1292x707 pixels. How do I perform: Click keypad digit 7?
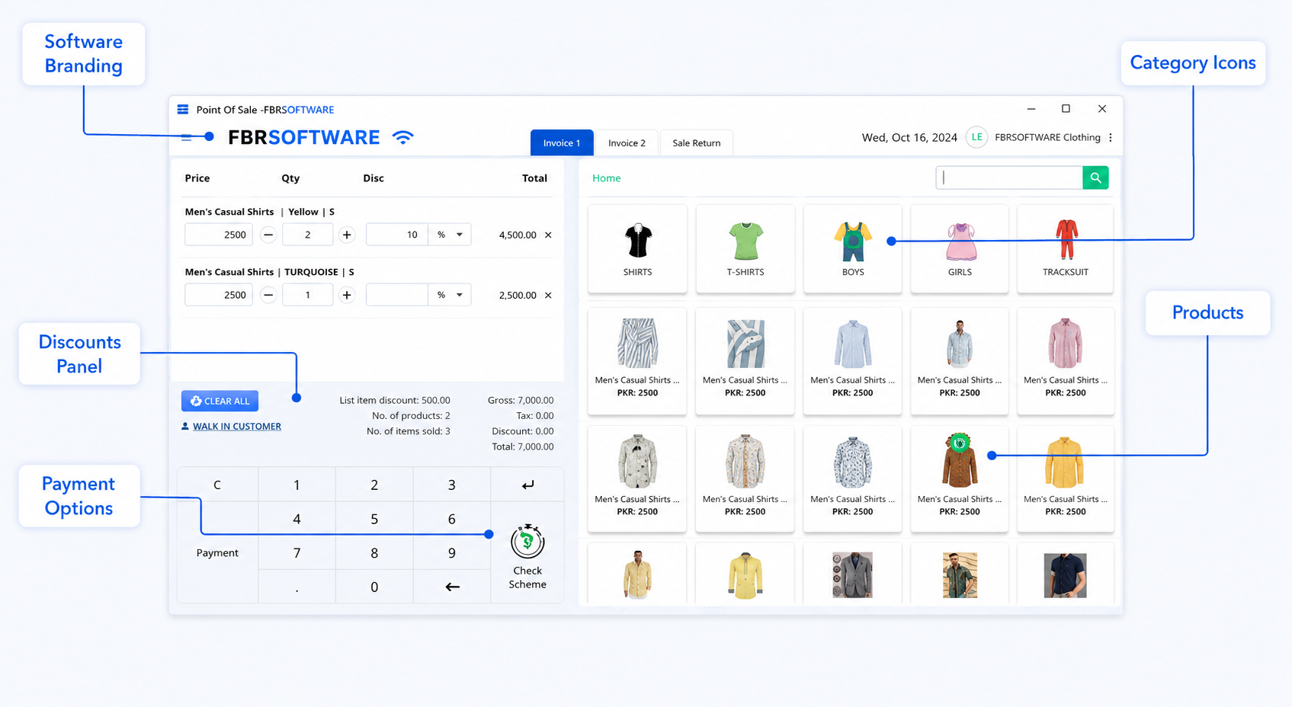(x=297, y=552)
